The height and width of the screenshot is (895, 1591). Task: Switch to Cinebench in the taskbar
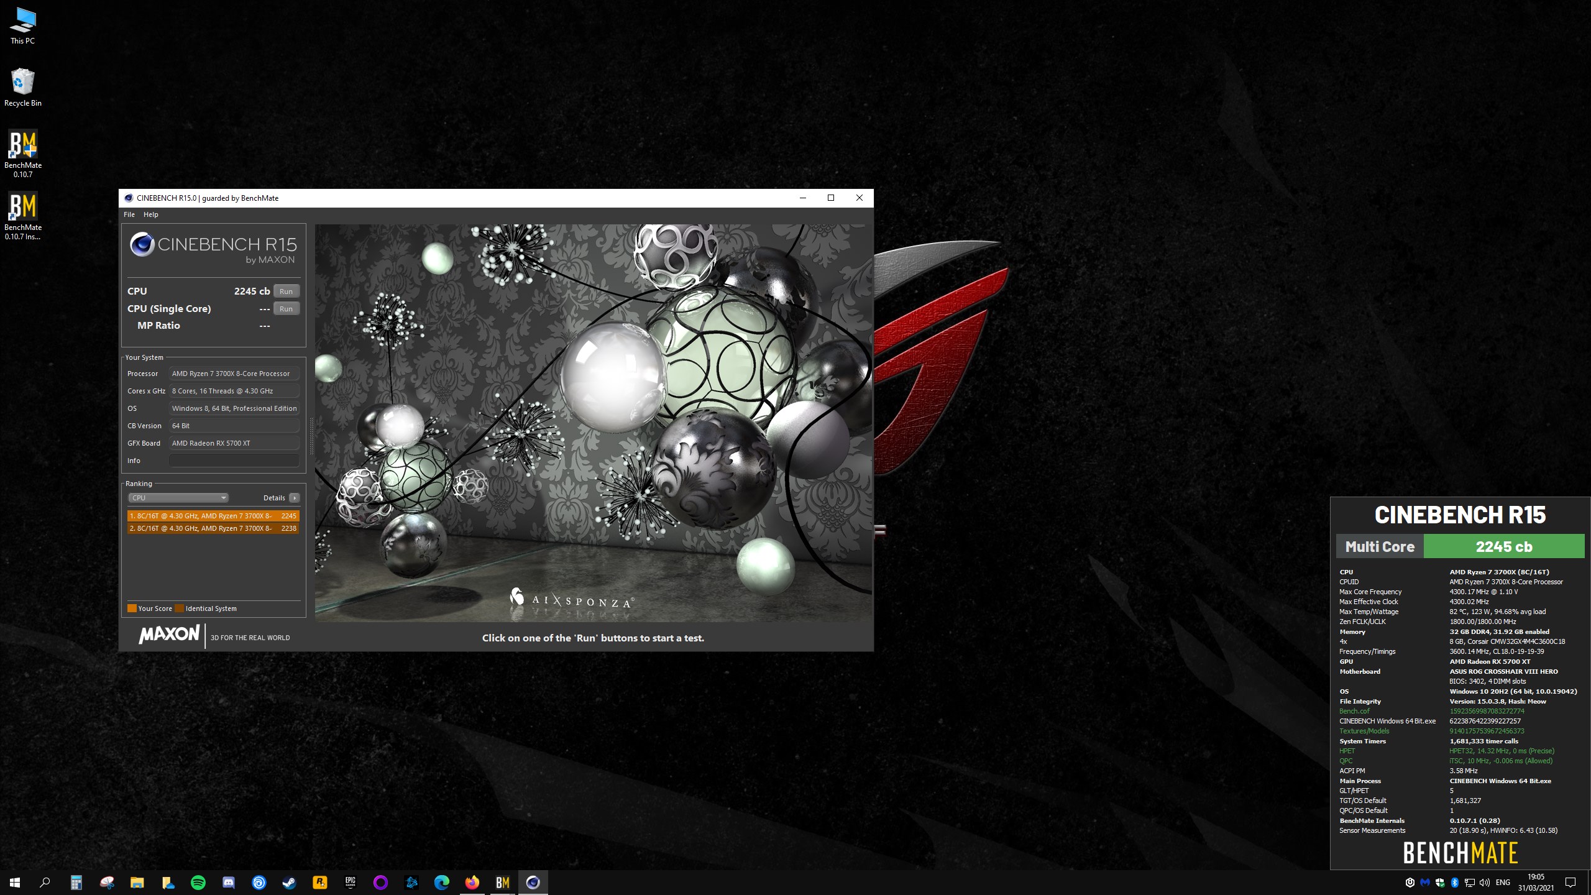pos(533,883)
